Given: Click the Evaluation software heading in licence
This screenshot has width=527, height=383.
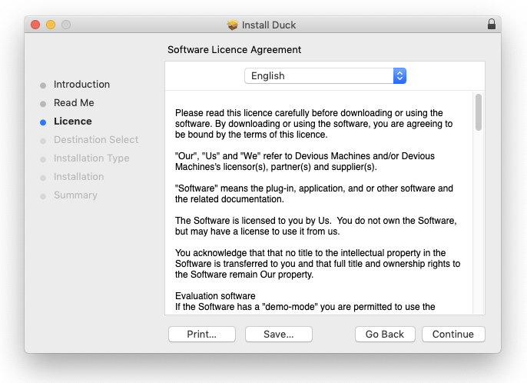Looking at the screenshot, I should (215, 296).
